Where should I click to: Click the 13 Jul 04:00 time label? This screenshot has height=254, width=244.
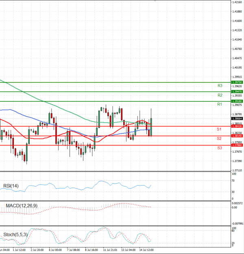tap(129, 250)
